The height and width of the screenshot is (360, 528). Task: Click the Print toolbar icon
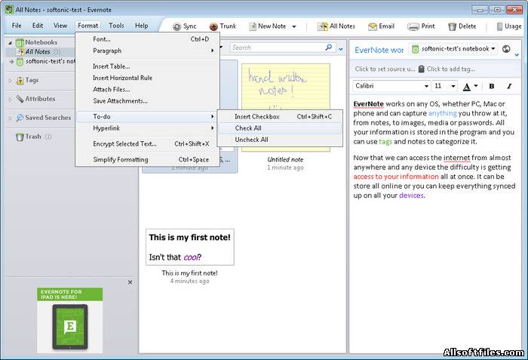tap(413, 26)
